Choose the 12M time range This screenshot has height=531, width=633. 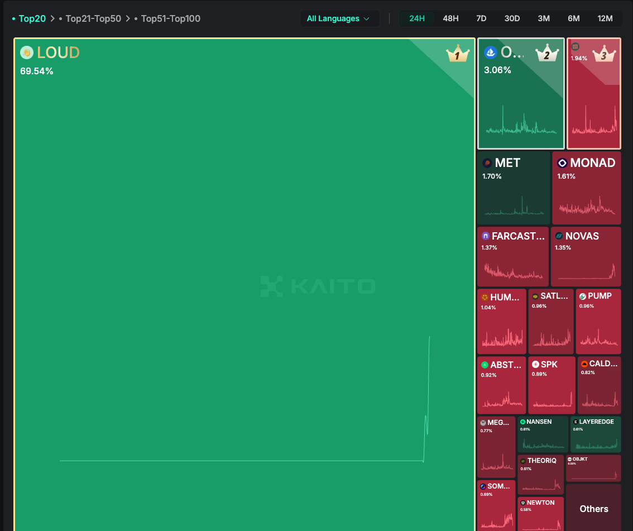click(x=605, y=18)
